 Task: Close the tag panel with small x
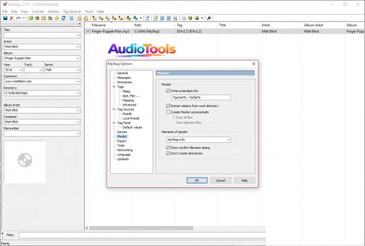point(80,24)
